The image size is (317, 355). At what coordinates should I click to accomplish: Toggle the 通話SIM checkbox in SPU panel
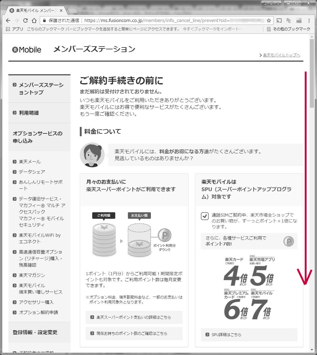click(x=205, y=216)
